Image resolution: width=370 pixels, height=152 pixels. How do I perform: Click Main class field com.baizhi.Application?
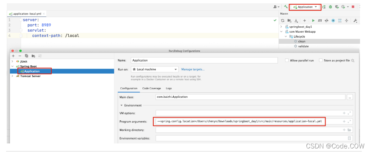250,97
